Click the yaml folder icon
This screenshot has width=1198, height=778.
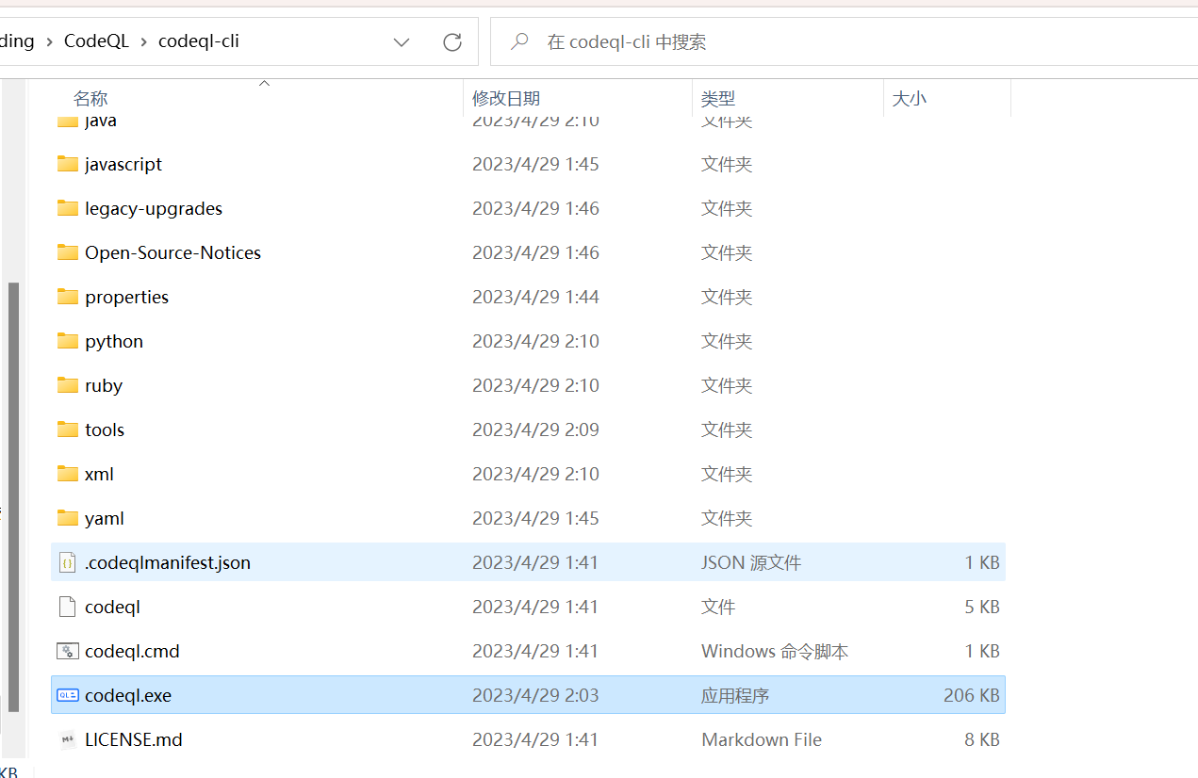[x=67, y=518]
